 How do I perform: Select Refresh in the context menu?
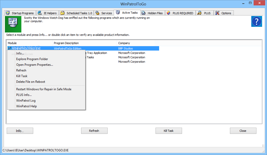(x=46, y=70)
